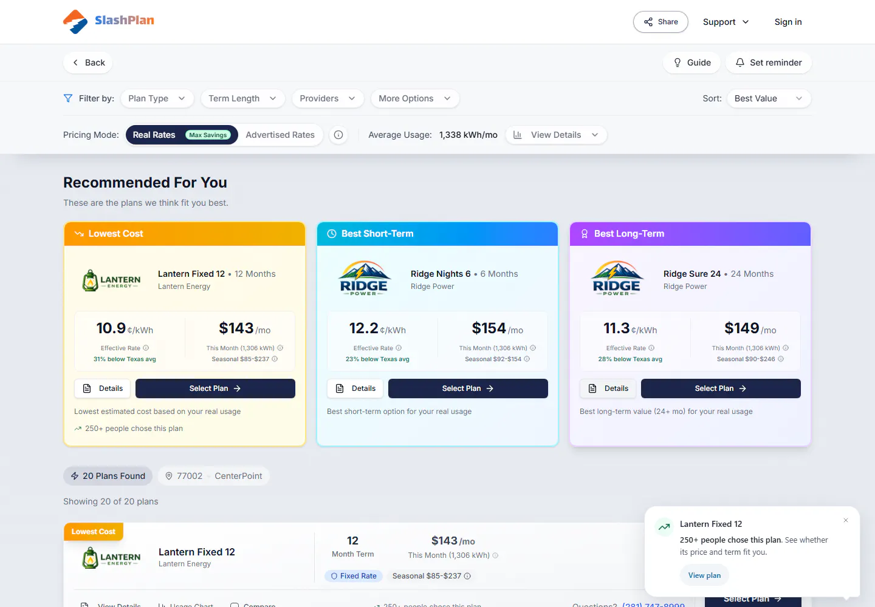
Task: Click Lantern Energy logo in Lowest Cost card
Action: 111,280
